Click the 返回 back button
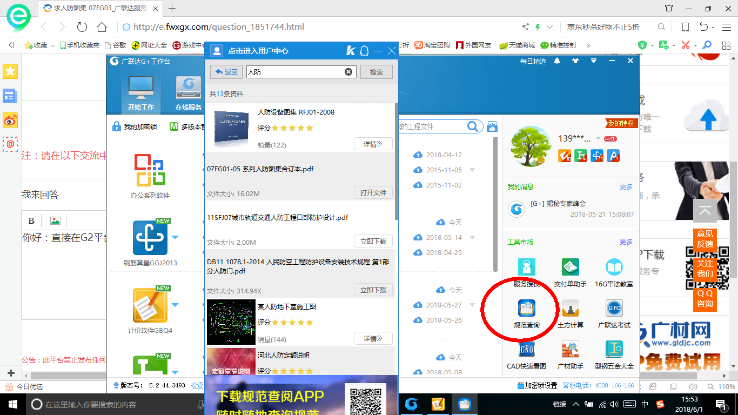Image resolution: width=738 pixels, height=415 pixels. pos(226,72)
